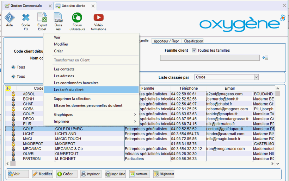Sort by the Email column header
289x181 pixels.
click(x=229, y=88)
